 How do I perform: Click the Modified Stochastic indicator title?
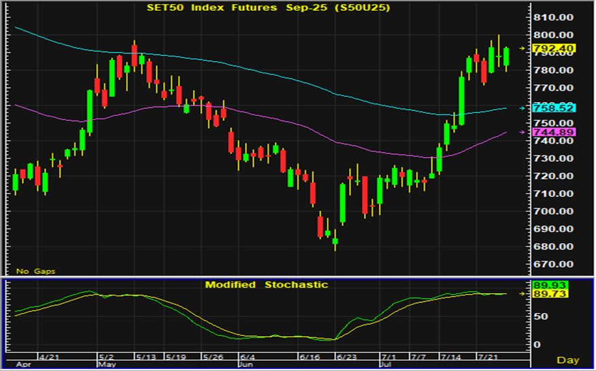pos(266,285)
